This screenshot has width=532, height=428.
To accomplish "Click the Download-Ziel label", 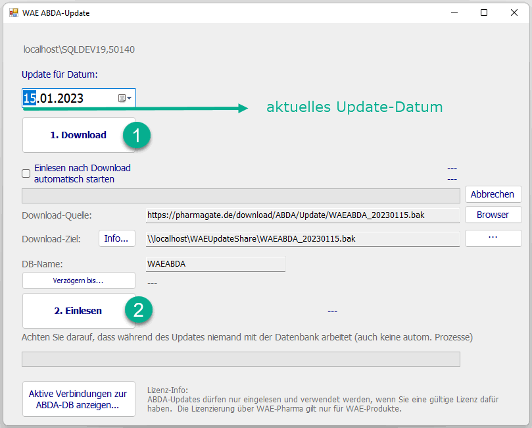I will (x=51, y=239).
